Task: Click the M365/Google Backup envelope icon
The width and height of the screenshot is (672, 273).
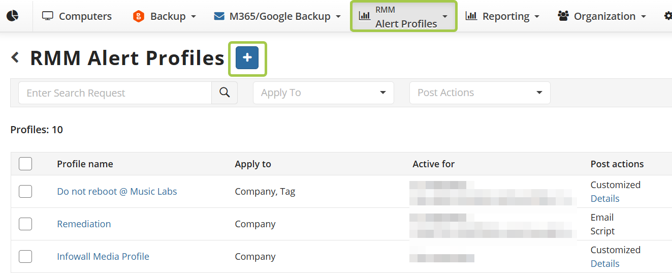Action: pyautogui.click(x=219, y=16)
